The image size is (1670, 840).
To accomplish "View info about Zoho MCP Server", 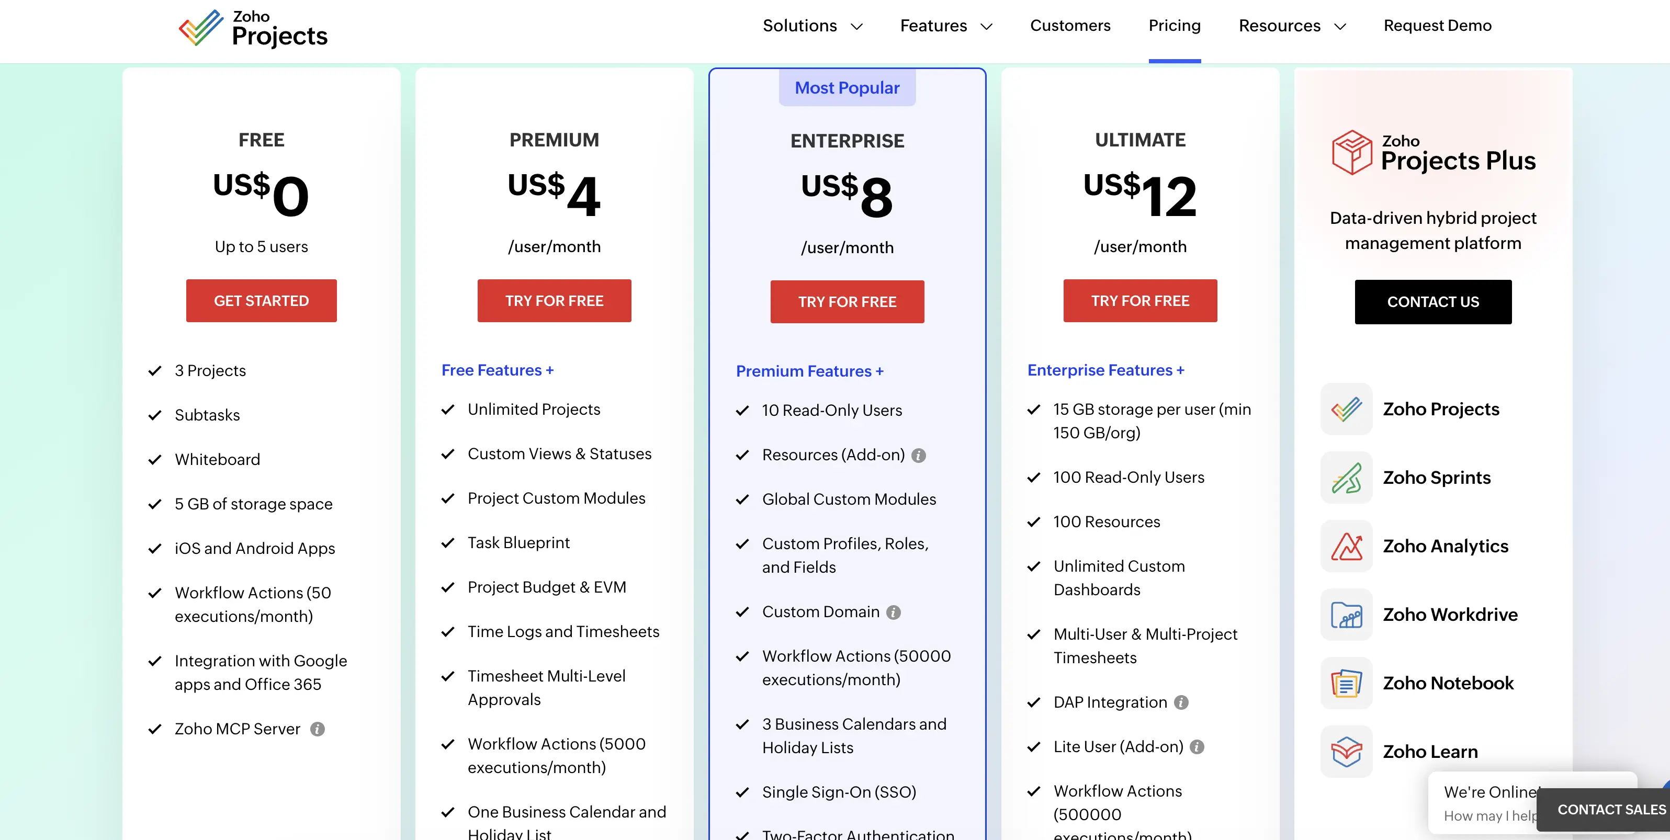I will [317, 729].
